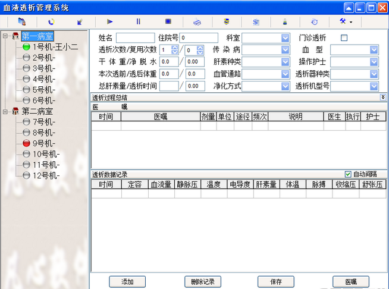389x289 pixels.
Task: Click the lab flask icon in toolbar
Action: [x=285, y=22]
